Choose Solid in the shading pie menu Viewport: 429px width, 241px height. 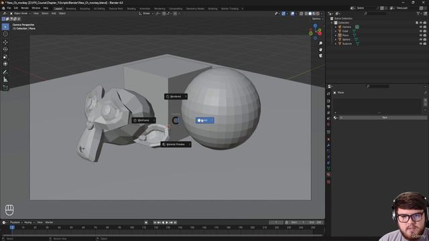(205, 120)
